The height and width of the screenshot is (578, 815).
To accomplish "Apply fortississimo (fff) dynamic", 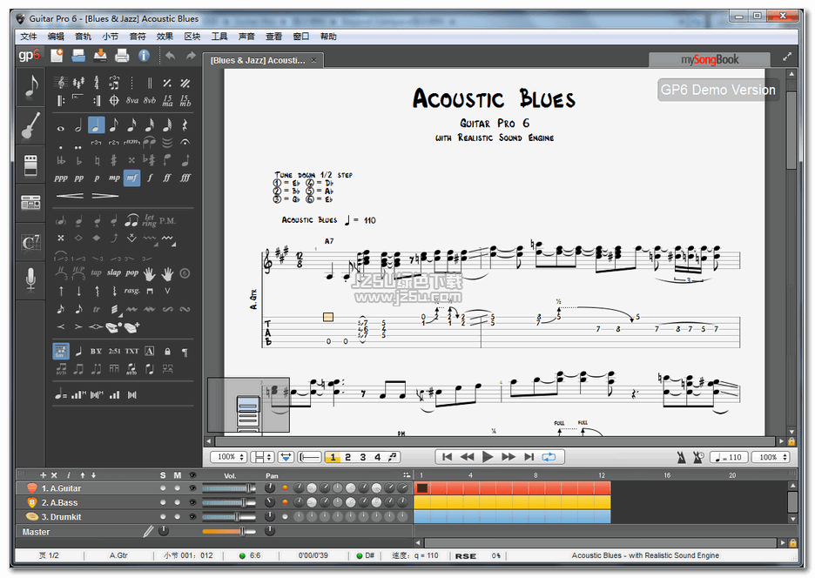I will pos(185,178).
